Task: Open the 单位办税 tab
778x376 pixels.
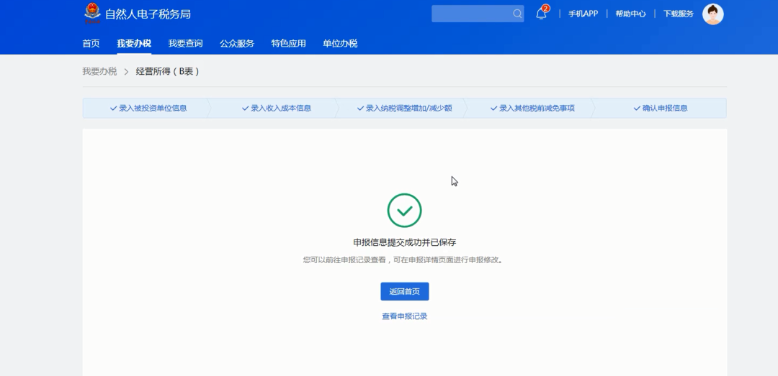Action: pos(340,43)
